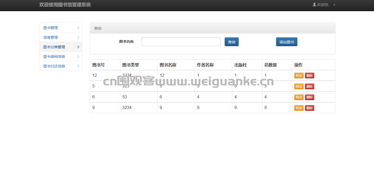The width and height of the screenshot is (374, 171).
Task: Click 删除 for book number 6
Action: [310, 97]
